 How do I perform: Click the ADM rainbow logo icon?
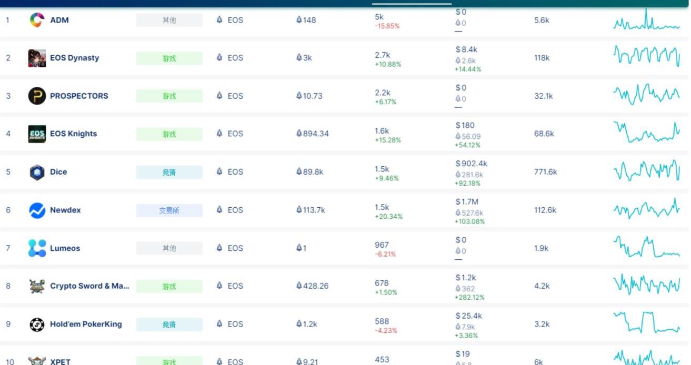click(37, 21)
